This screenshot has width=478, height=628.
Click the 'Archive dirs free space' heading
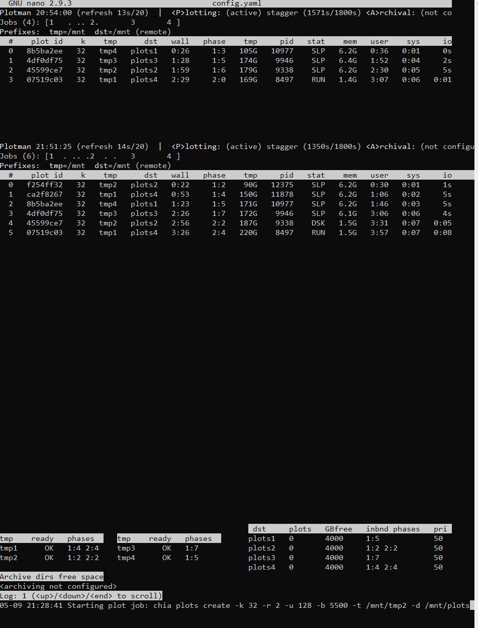(52, 577)
